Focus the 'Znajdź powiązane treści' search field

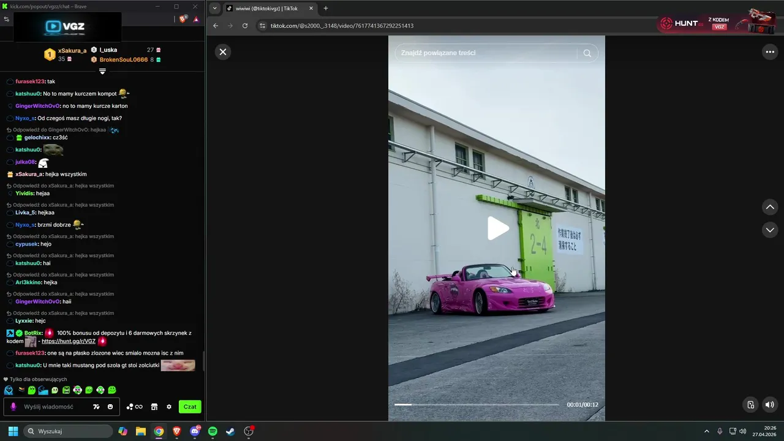pyautogui.click(x=487, y=53)
